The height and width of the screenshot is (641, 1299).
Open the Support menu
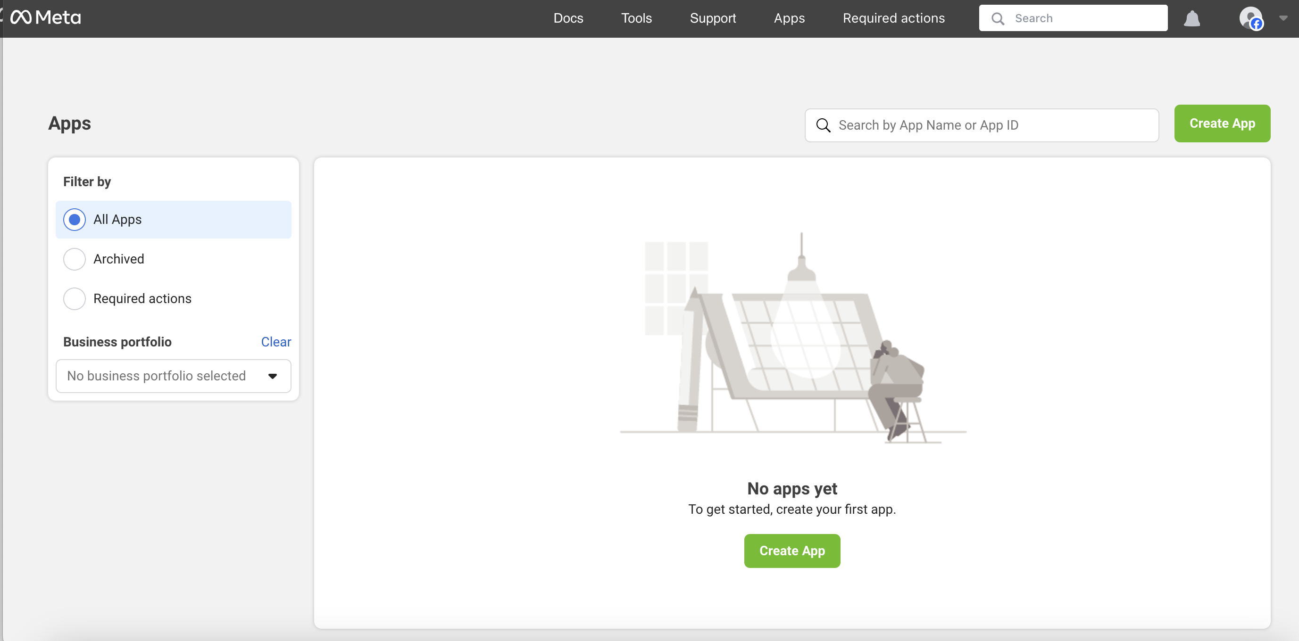713,18
